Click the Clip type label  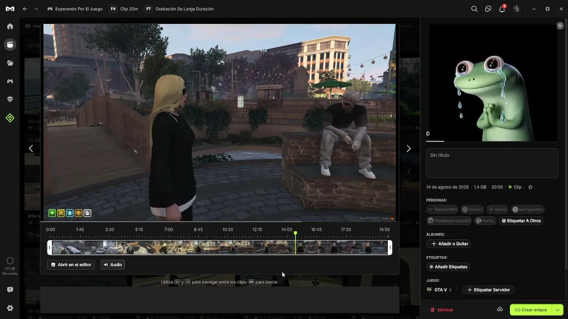(x=515, y=187)
